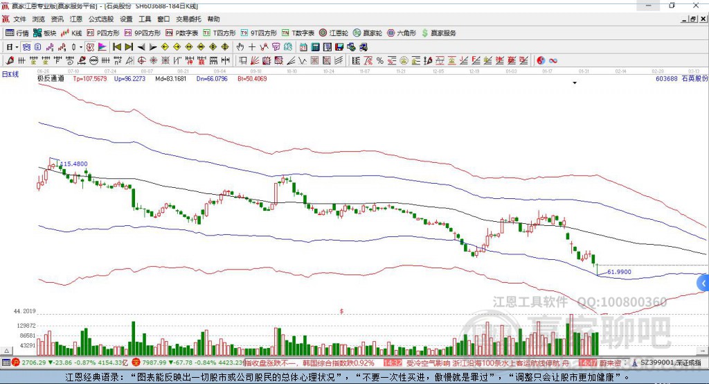The height and width of the screenshot is (384, 709).
Task: Open the T数字表 tool
Action: (x=298, y=33)
